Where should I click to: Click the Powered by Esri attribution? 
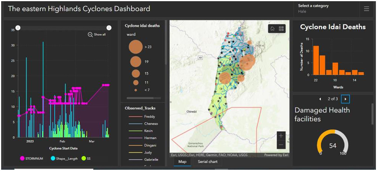pos(276,155)
